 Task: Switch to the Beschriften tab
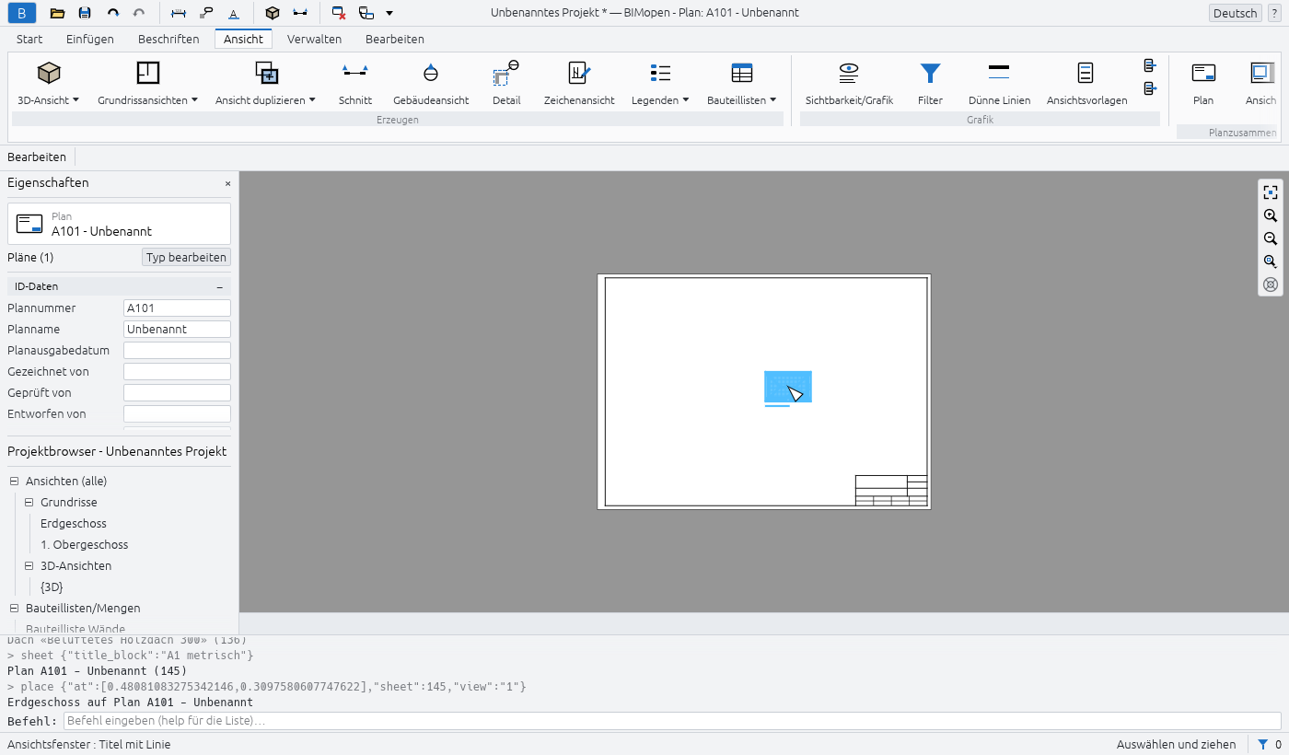click(168, 40)
